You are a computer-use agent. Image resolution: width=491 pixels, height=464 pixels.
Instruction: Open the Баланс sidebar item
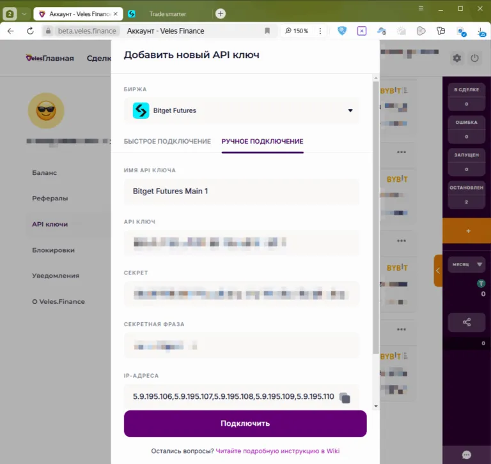[x=45, y=172]
